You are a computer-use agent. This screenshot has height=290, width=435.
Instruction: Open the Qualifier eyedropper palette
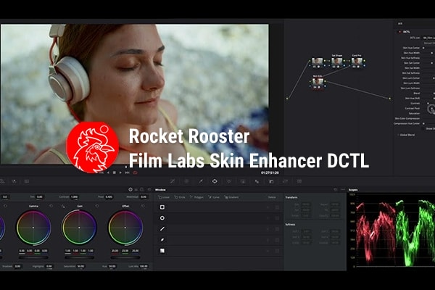(x=201, y=181)
